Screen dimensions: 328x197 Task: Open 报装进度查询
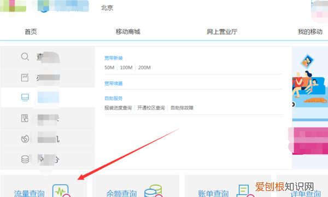(x=118, y=108)
